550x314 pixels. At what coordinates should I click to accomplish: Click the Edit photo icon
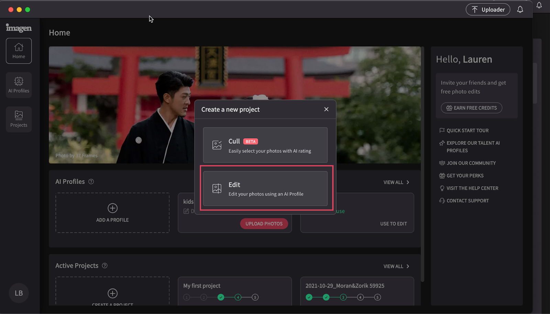point(217,188)
